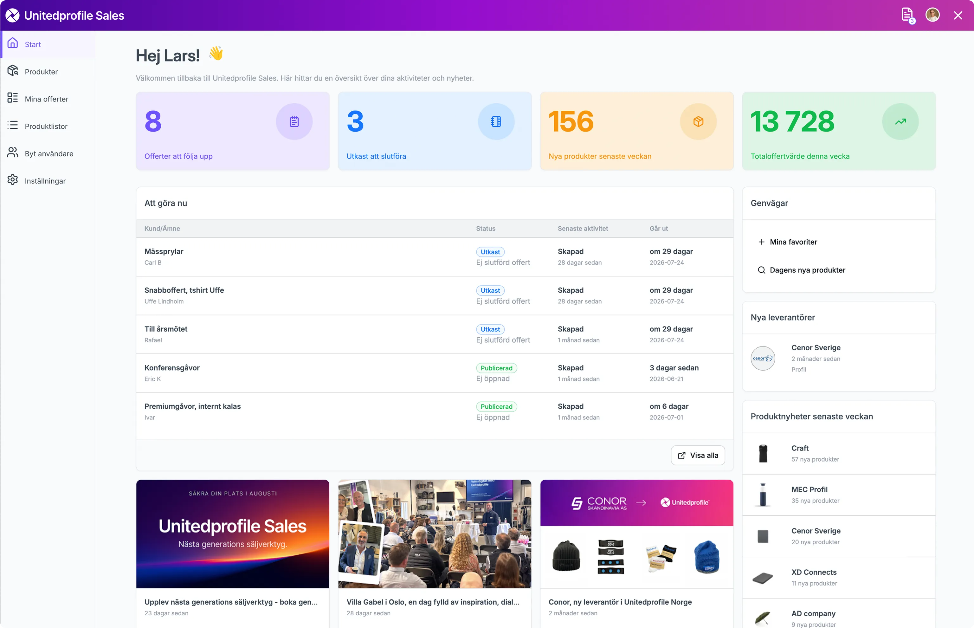Click the Start home icon
This screenshot has width=974, height=628.
[x=13, y=43]
